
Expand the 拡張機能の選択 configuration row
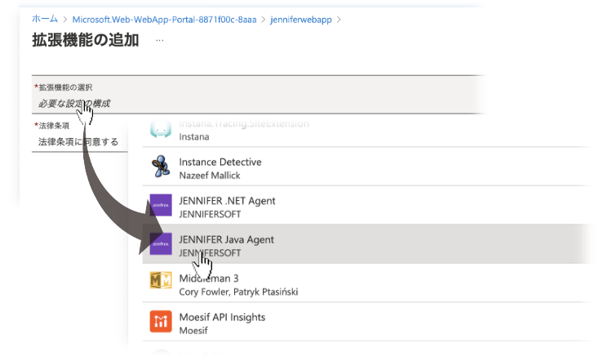[261, 96]
